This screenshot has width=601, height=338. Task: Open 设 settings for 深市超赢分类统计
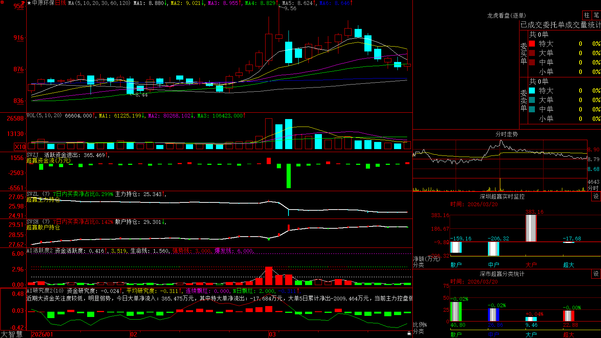pos(596,274)
